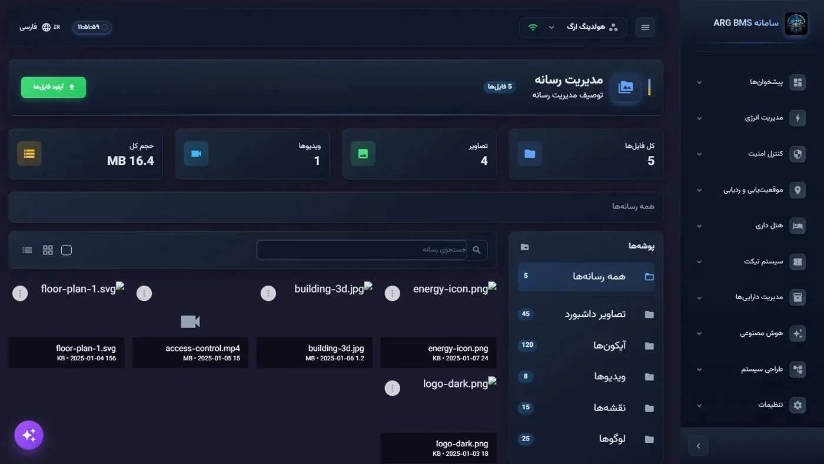824x464 pixels.
Task: Click the globe language icon
Action: tap(46, 27)
